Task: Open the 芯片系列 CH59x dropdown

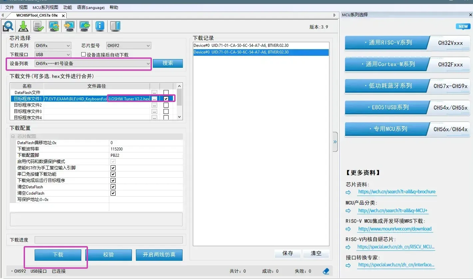Action: point(53,46)
